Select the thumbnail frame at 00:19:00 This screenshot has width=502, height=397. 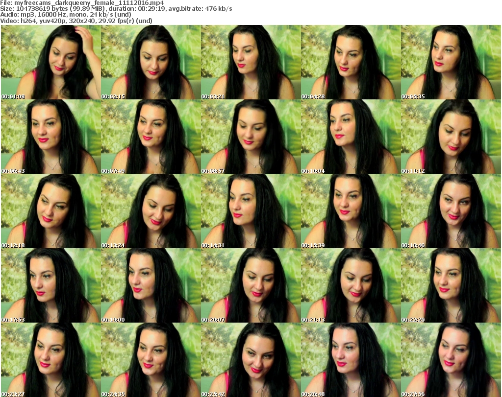click(x=151, y=286)
